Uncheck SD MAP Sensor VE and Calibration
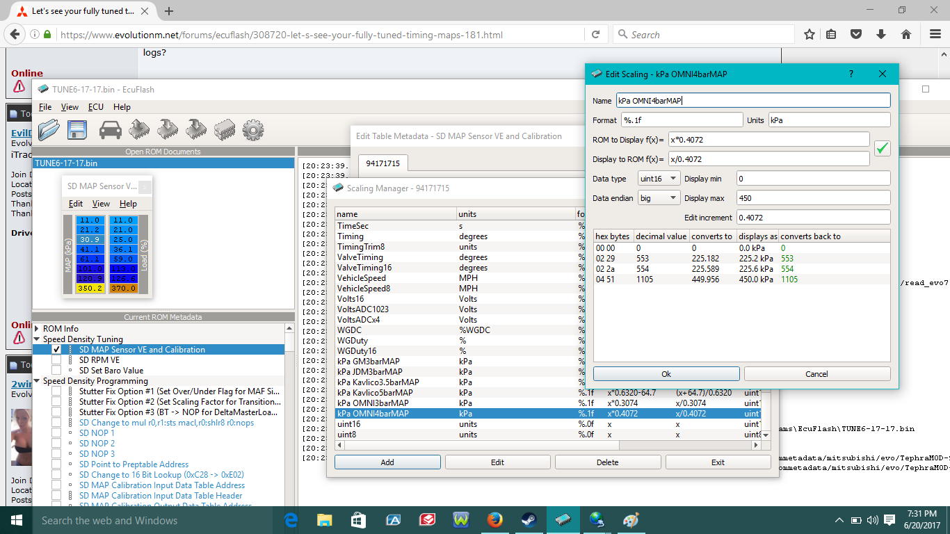Image resolution: width=950 pixels, height=534 pixels. coord(56,350)
